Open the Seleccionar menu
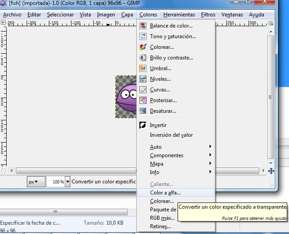289x234 pixels. (x=60, y=15)
